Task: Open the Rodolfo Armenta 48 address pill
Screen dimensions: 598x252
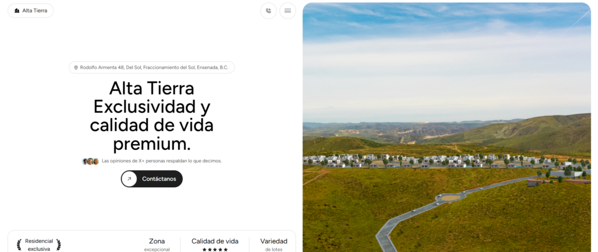Action: 152,68
